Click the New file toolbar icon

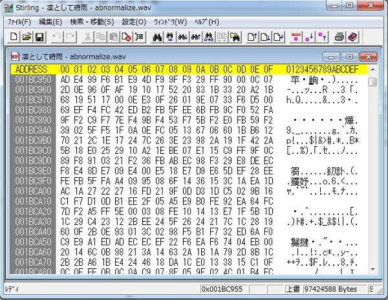click(x=12, y=37)
